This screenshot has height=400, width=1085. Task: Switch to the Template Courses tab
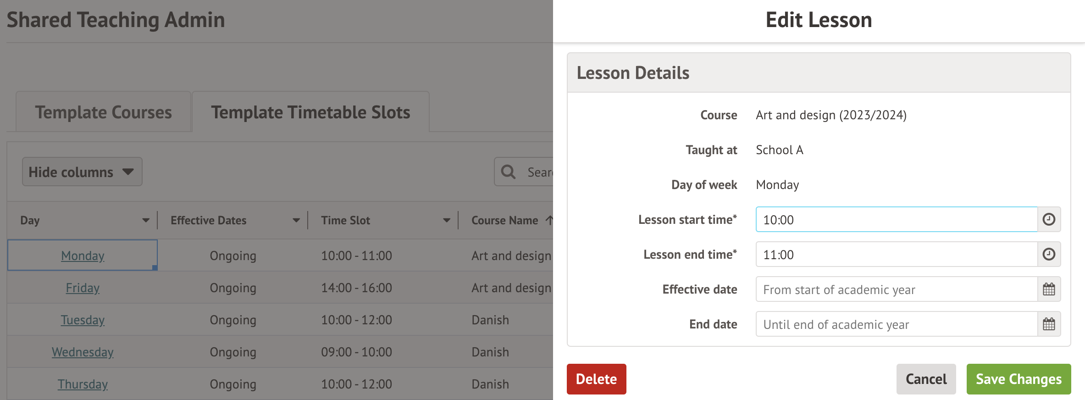pos(103,112)
